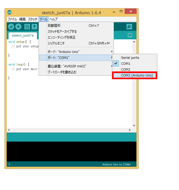Image resolution: width=179 pixels, height=190 pixels.
Task: Open シリアルモニタ from the Tools menu
Action: [76, 43]
